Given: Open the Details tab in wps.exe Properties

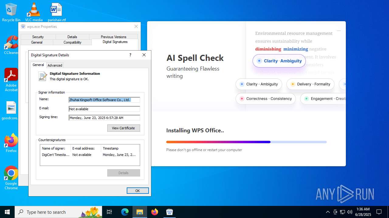Looking at the screenshot, I should [x=72, y=37].
